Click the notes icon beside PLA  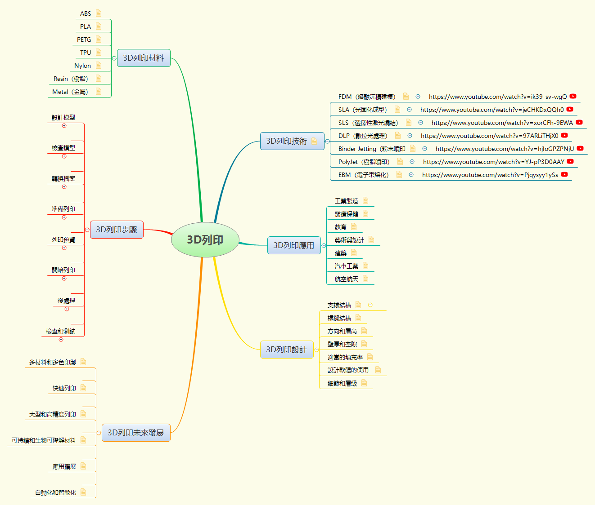tap(99, 26)
